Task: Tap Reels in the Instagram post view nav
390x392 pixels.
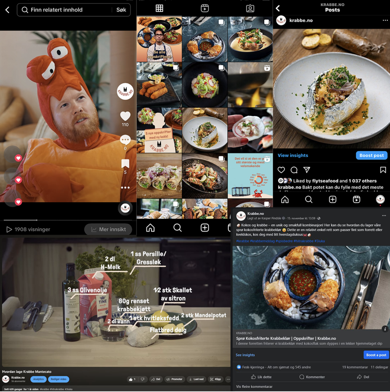Action: point(357,199)
